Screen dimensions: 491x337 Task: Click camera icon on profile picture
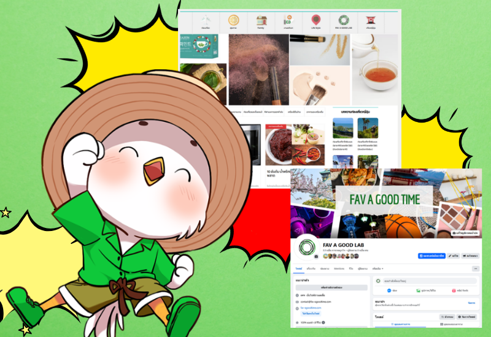[317, 257]
